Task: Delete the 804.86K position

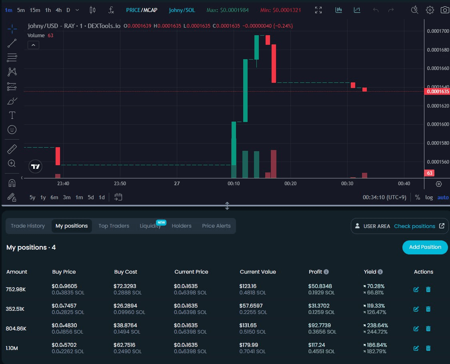Action: tap(428, 329)
